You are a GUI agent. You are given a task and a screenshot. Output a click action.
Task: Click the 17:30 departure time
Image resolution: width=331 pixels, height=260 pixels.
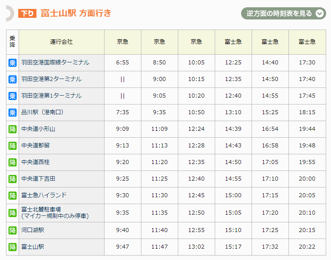(307, 62)
